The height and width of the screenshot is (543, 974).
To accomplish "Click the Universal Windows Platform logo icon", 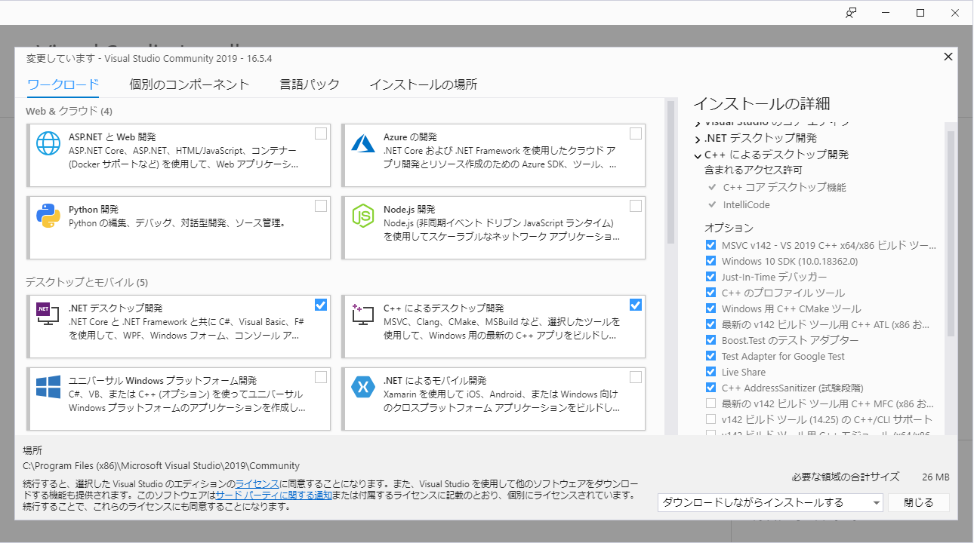I will point(48,387).
